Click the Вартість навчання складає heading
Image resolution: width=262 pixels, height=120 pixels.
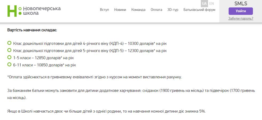click(32, 30)
